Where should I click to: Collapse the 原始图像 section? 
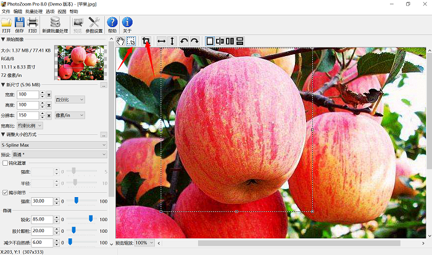tap(3, 40)
